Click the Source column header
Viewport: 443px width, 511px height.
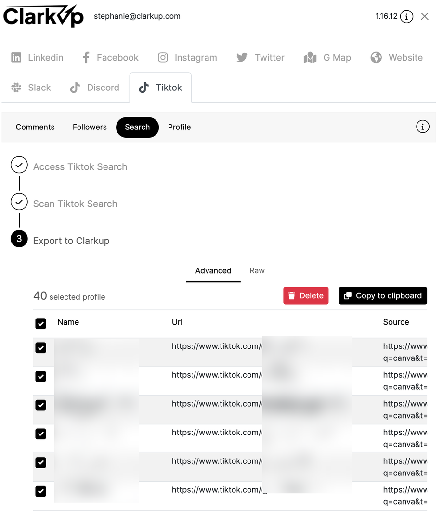[396, 322]
